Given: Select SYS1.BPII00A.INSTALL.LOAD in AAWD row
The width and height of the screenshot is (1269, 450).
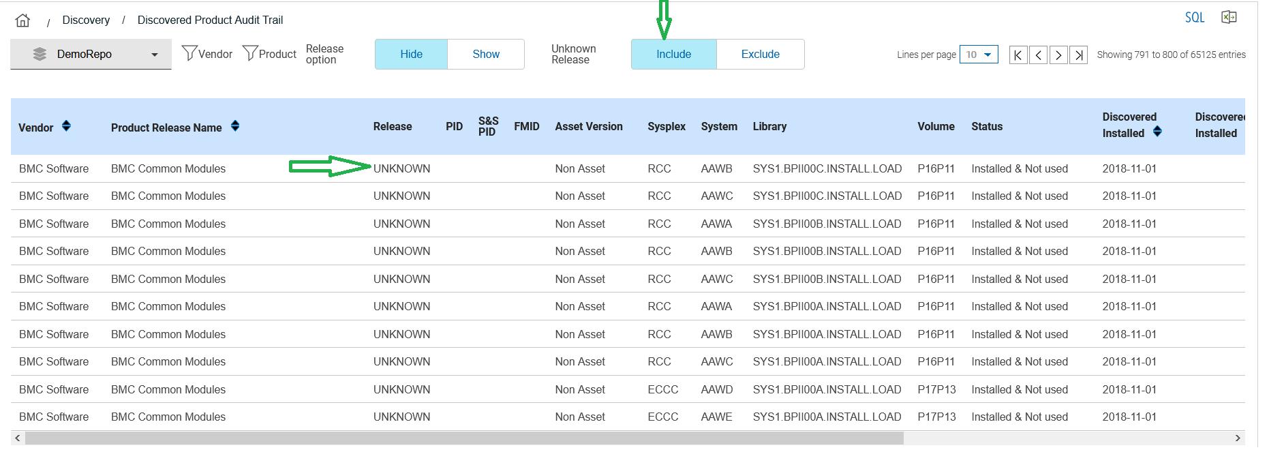Looking at the screenshot, I should point(827,389).
